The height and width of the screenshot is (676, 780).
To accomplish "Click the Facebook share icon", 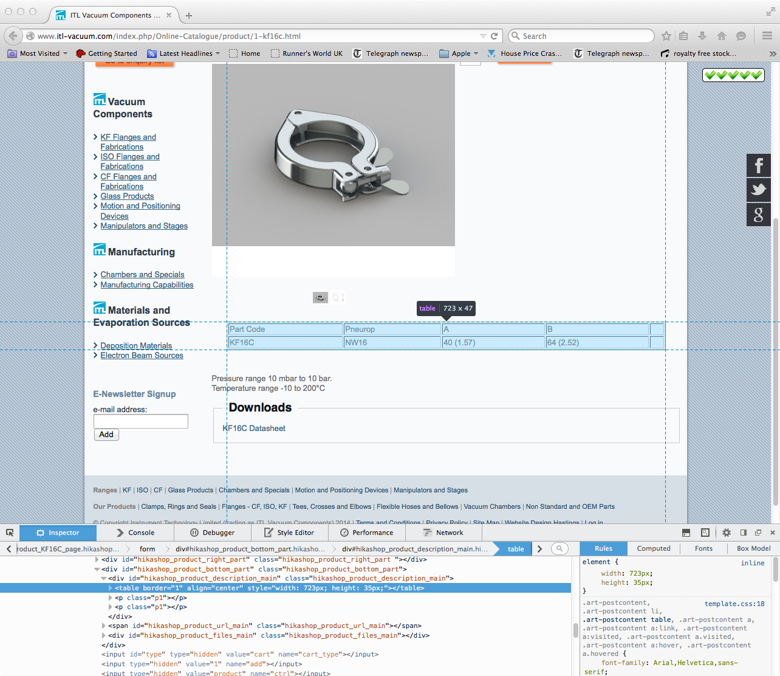I will pyautogui.click(x=758, y=165).
